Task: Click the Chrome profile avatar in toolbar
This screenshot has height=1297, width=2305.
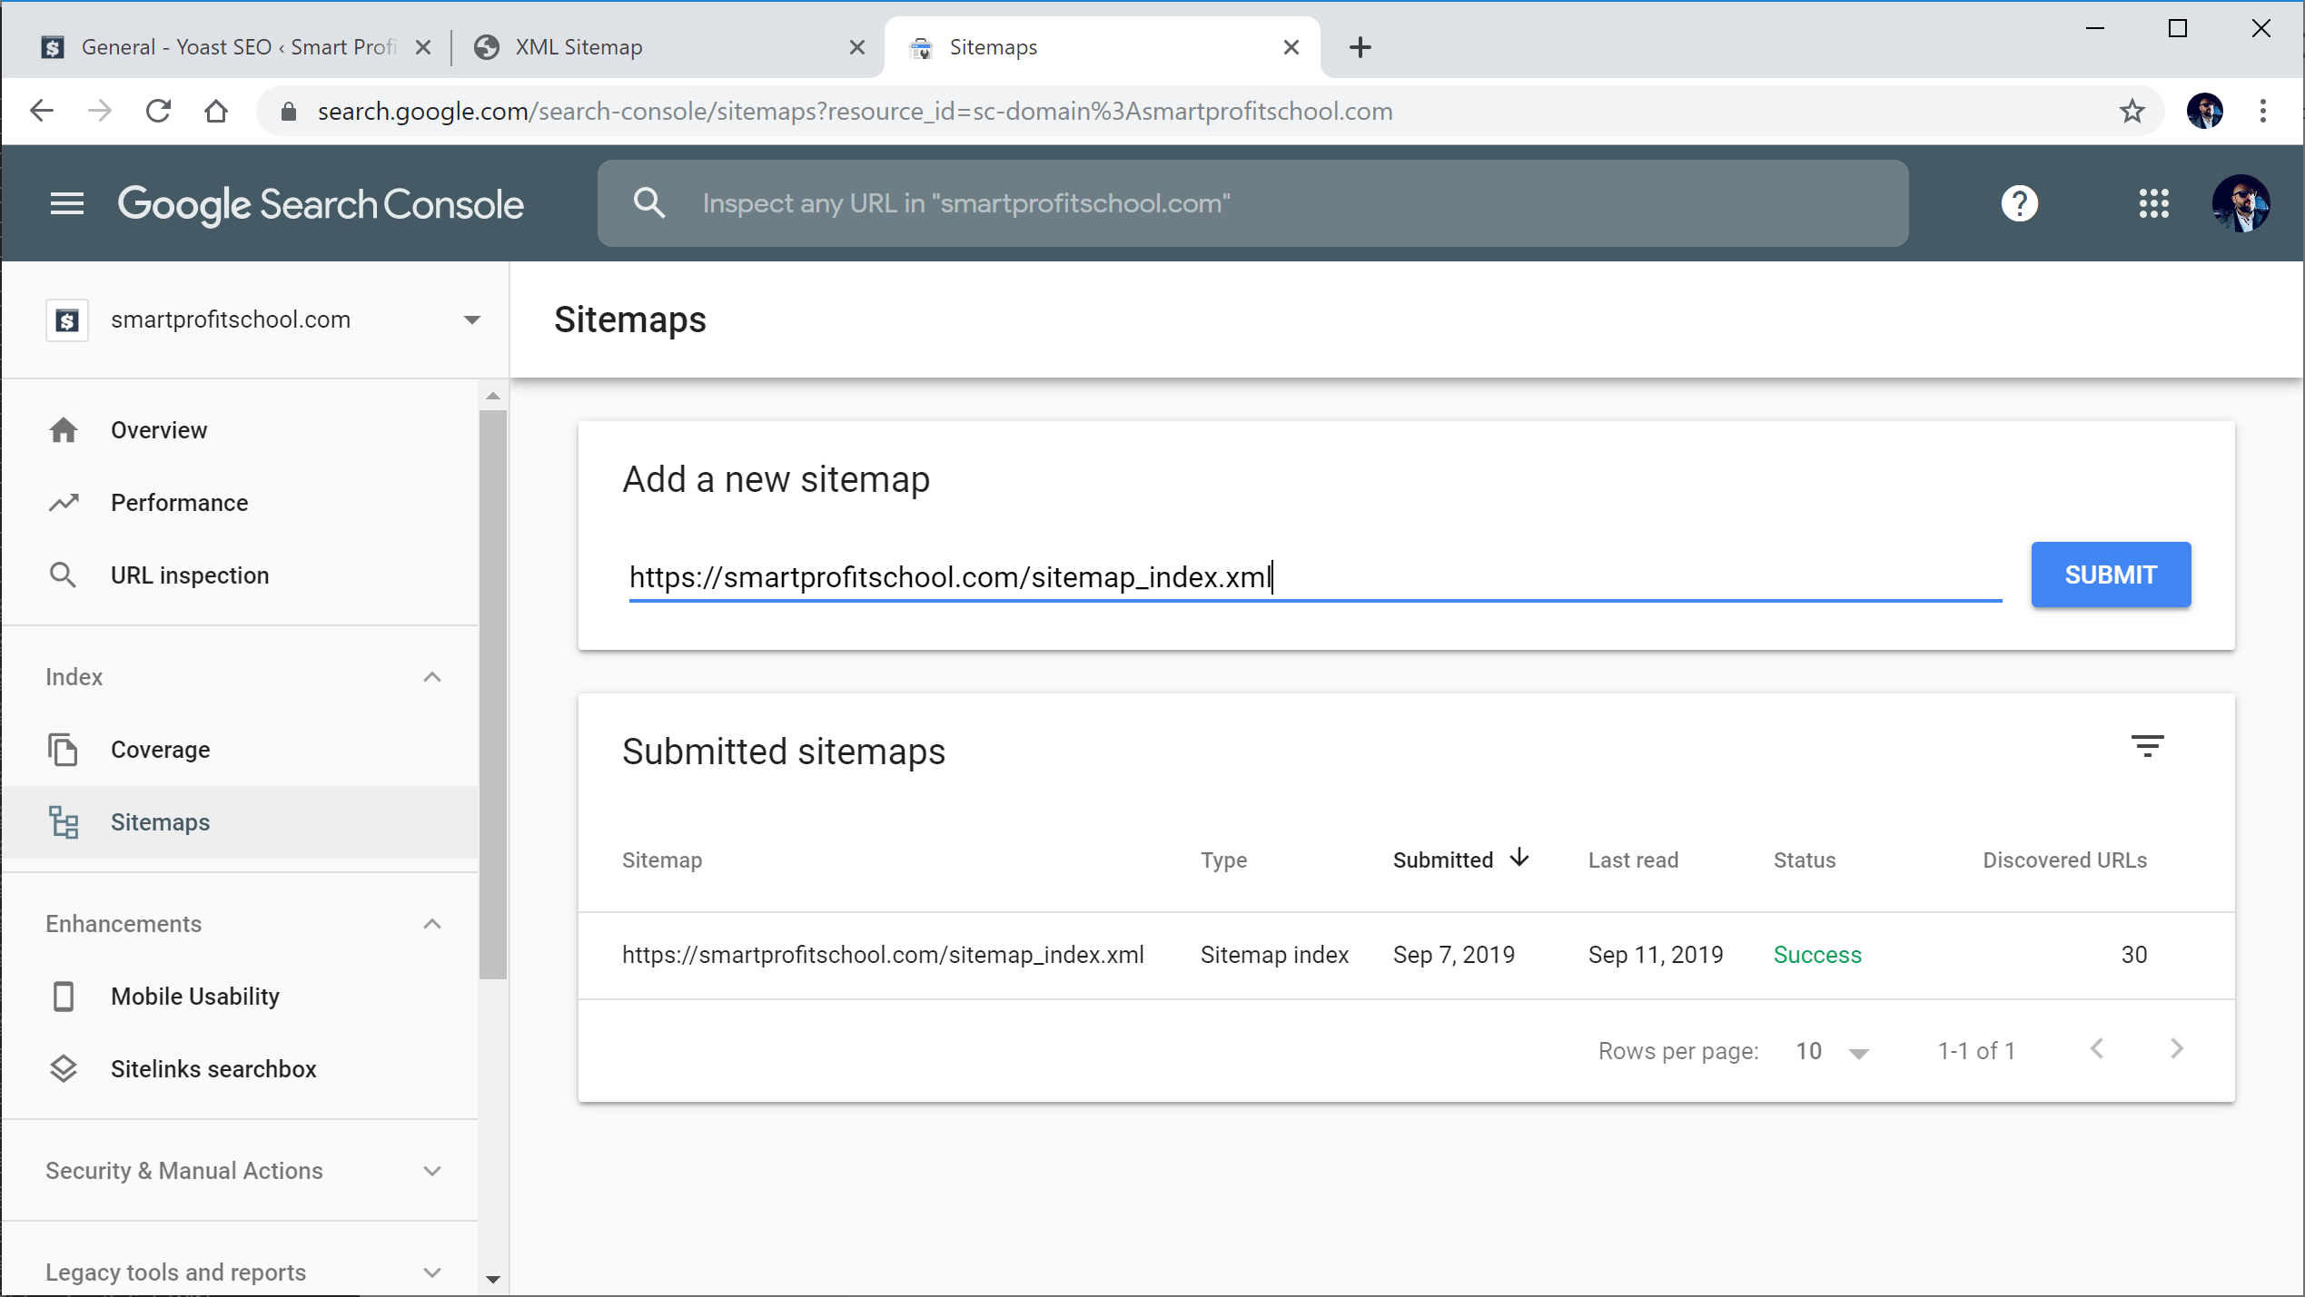Action: tap(2204, 111)
